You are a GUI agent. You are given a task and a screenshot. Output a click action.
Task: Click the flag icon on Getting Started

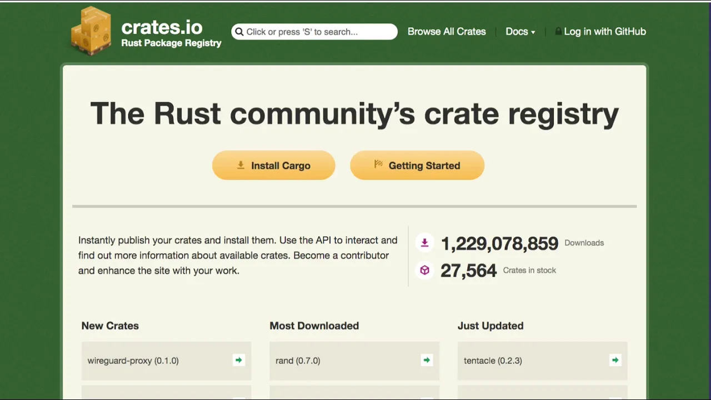[378, 164]
